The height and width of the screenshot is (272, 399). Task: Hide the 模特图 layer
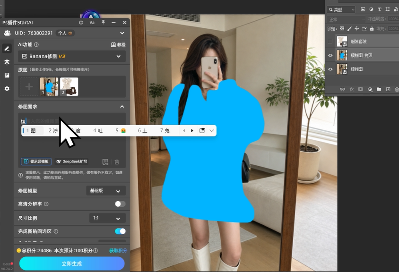coord(330,69)
